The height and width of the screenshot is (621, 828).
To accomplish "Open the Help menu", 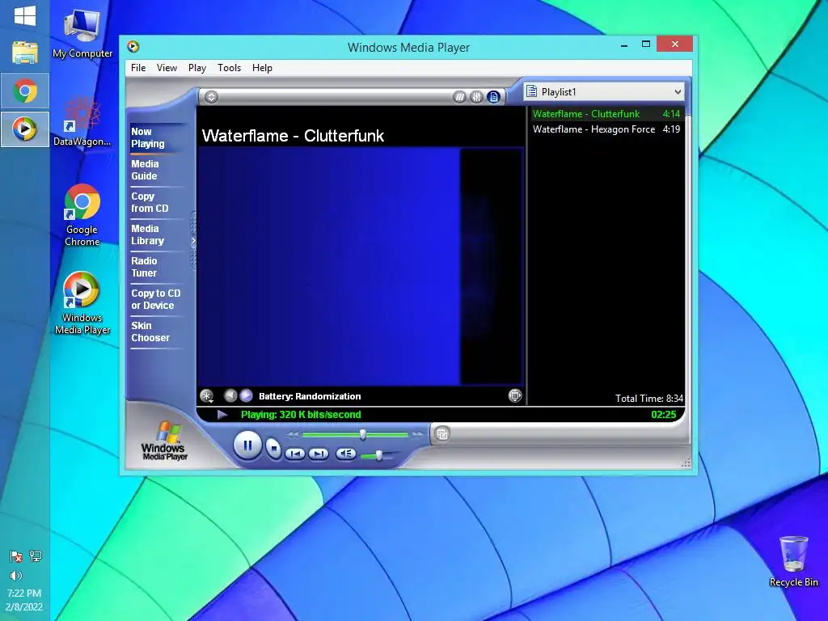I will [262, 68].
